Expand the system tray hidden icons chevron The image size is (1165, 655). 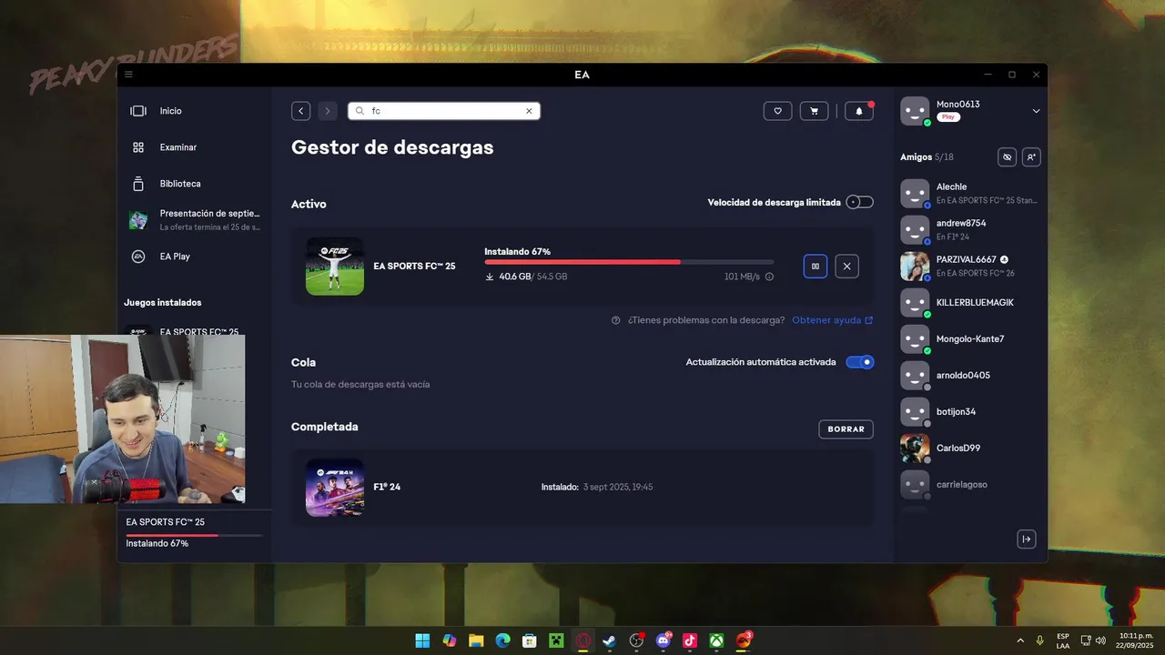[x=1020, y=640]
